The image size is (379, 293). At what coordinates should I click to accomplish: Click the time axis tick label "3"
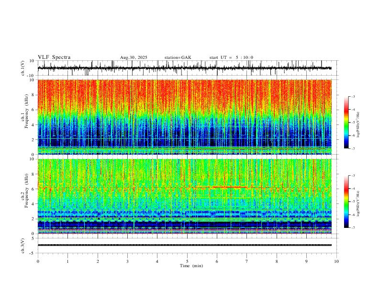pos(127,261)
